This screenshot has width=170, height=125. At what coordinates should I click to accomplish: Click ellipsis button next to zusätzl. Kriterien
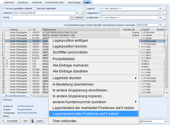point(164,18)
